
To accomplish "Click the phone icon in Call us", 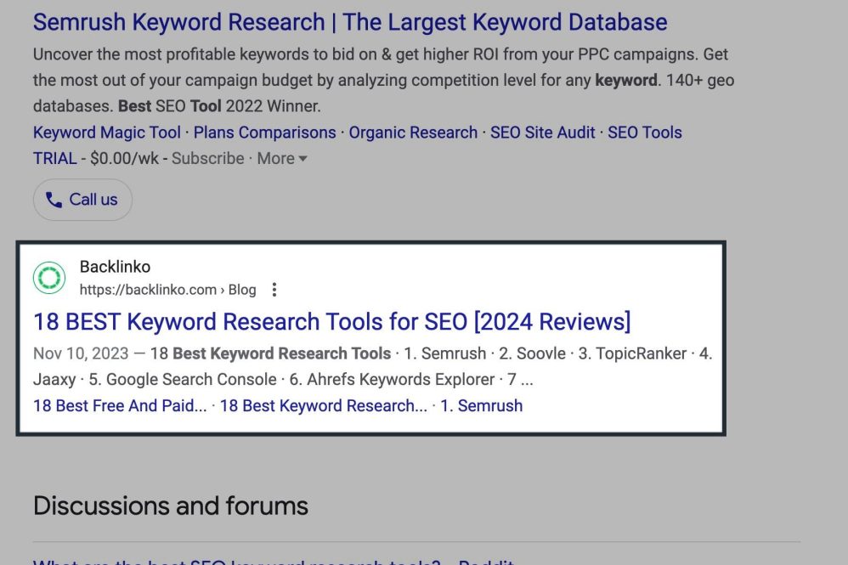I will [x=54, y=200].
